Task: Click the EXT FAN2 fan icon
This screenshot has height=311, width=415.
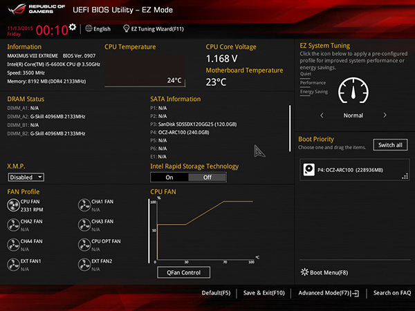Action: [x=84, y=265]
